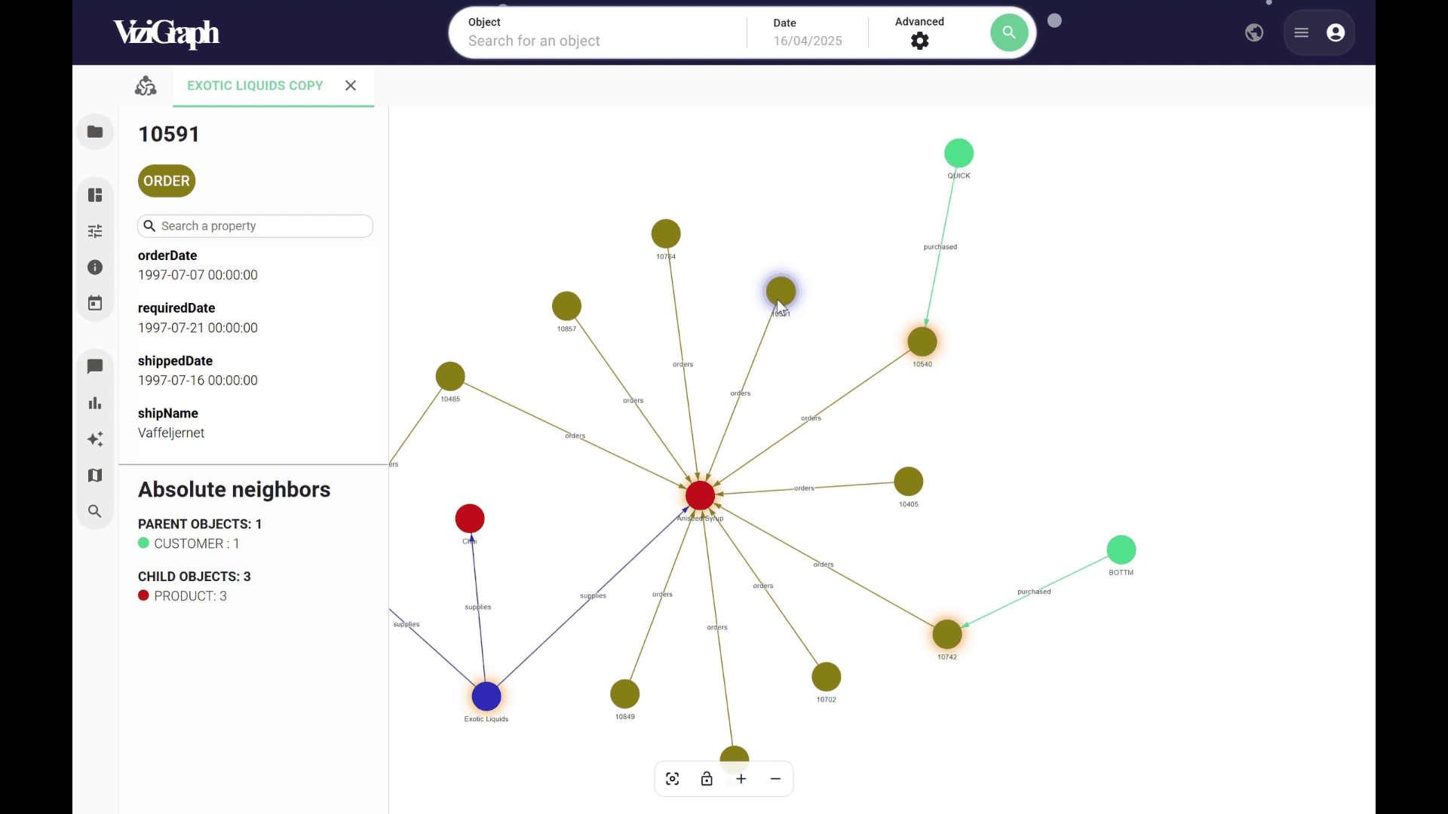Select the info circle sidebar icon
The width and height of the screenshot is (1448, 814).
(95, 268)
